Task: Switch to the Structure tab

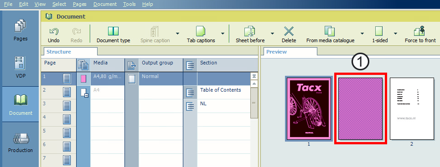Action: tap(70, 52)
